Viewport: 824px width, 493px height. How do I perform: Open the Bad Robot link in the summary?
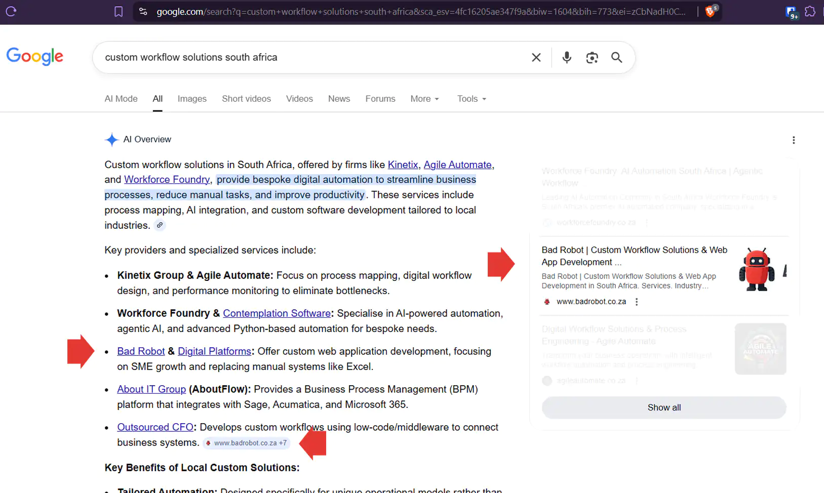coord(141,351)
